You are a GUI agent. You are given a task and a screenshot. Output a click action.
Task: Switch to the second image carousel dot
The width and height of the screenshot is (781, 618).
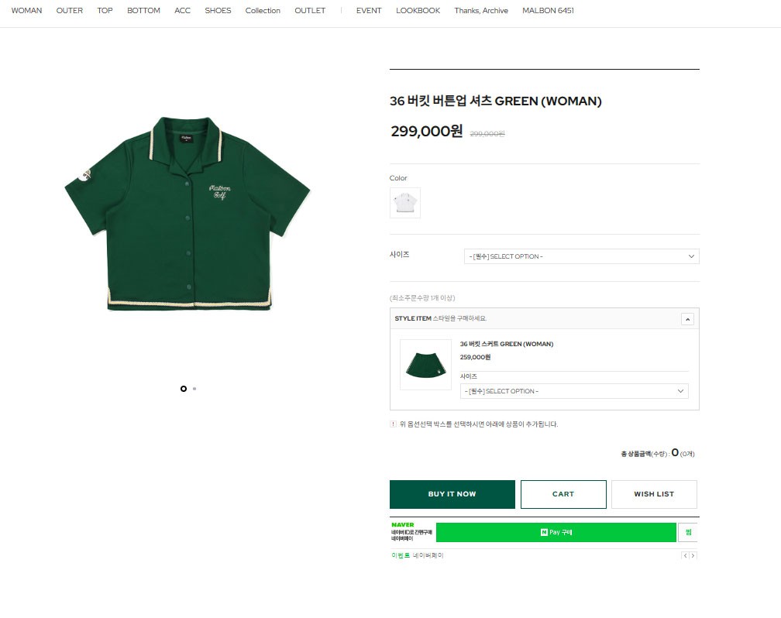(x=194, y=388)
